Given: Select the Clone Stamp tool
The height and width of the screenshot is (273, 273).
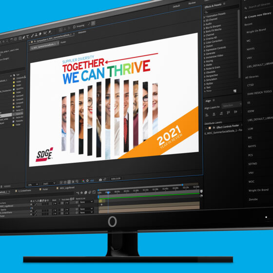Looking at the screenshot, I should pyautogui.click(x=37, y=35).
